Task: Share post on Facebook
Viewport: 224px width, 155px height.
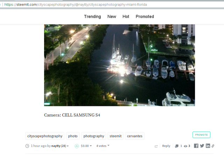Action: click(196, 146)
